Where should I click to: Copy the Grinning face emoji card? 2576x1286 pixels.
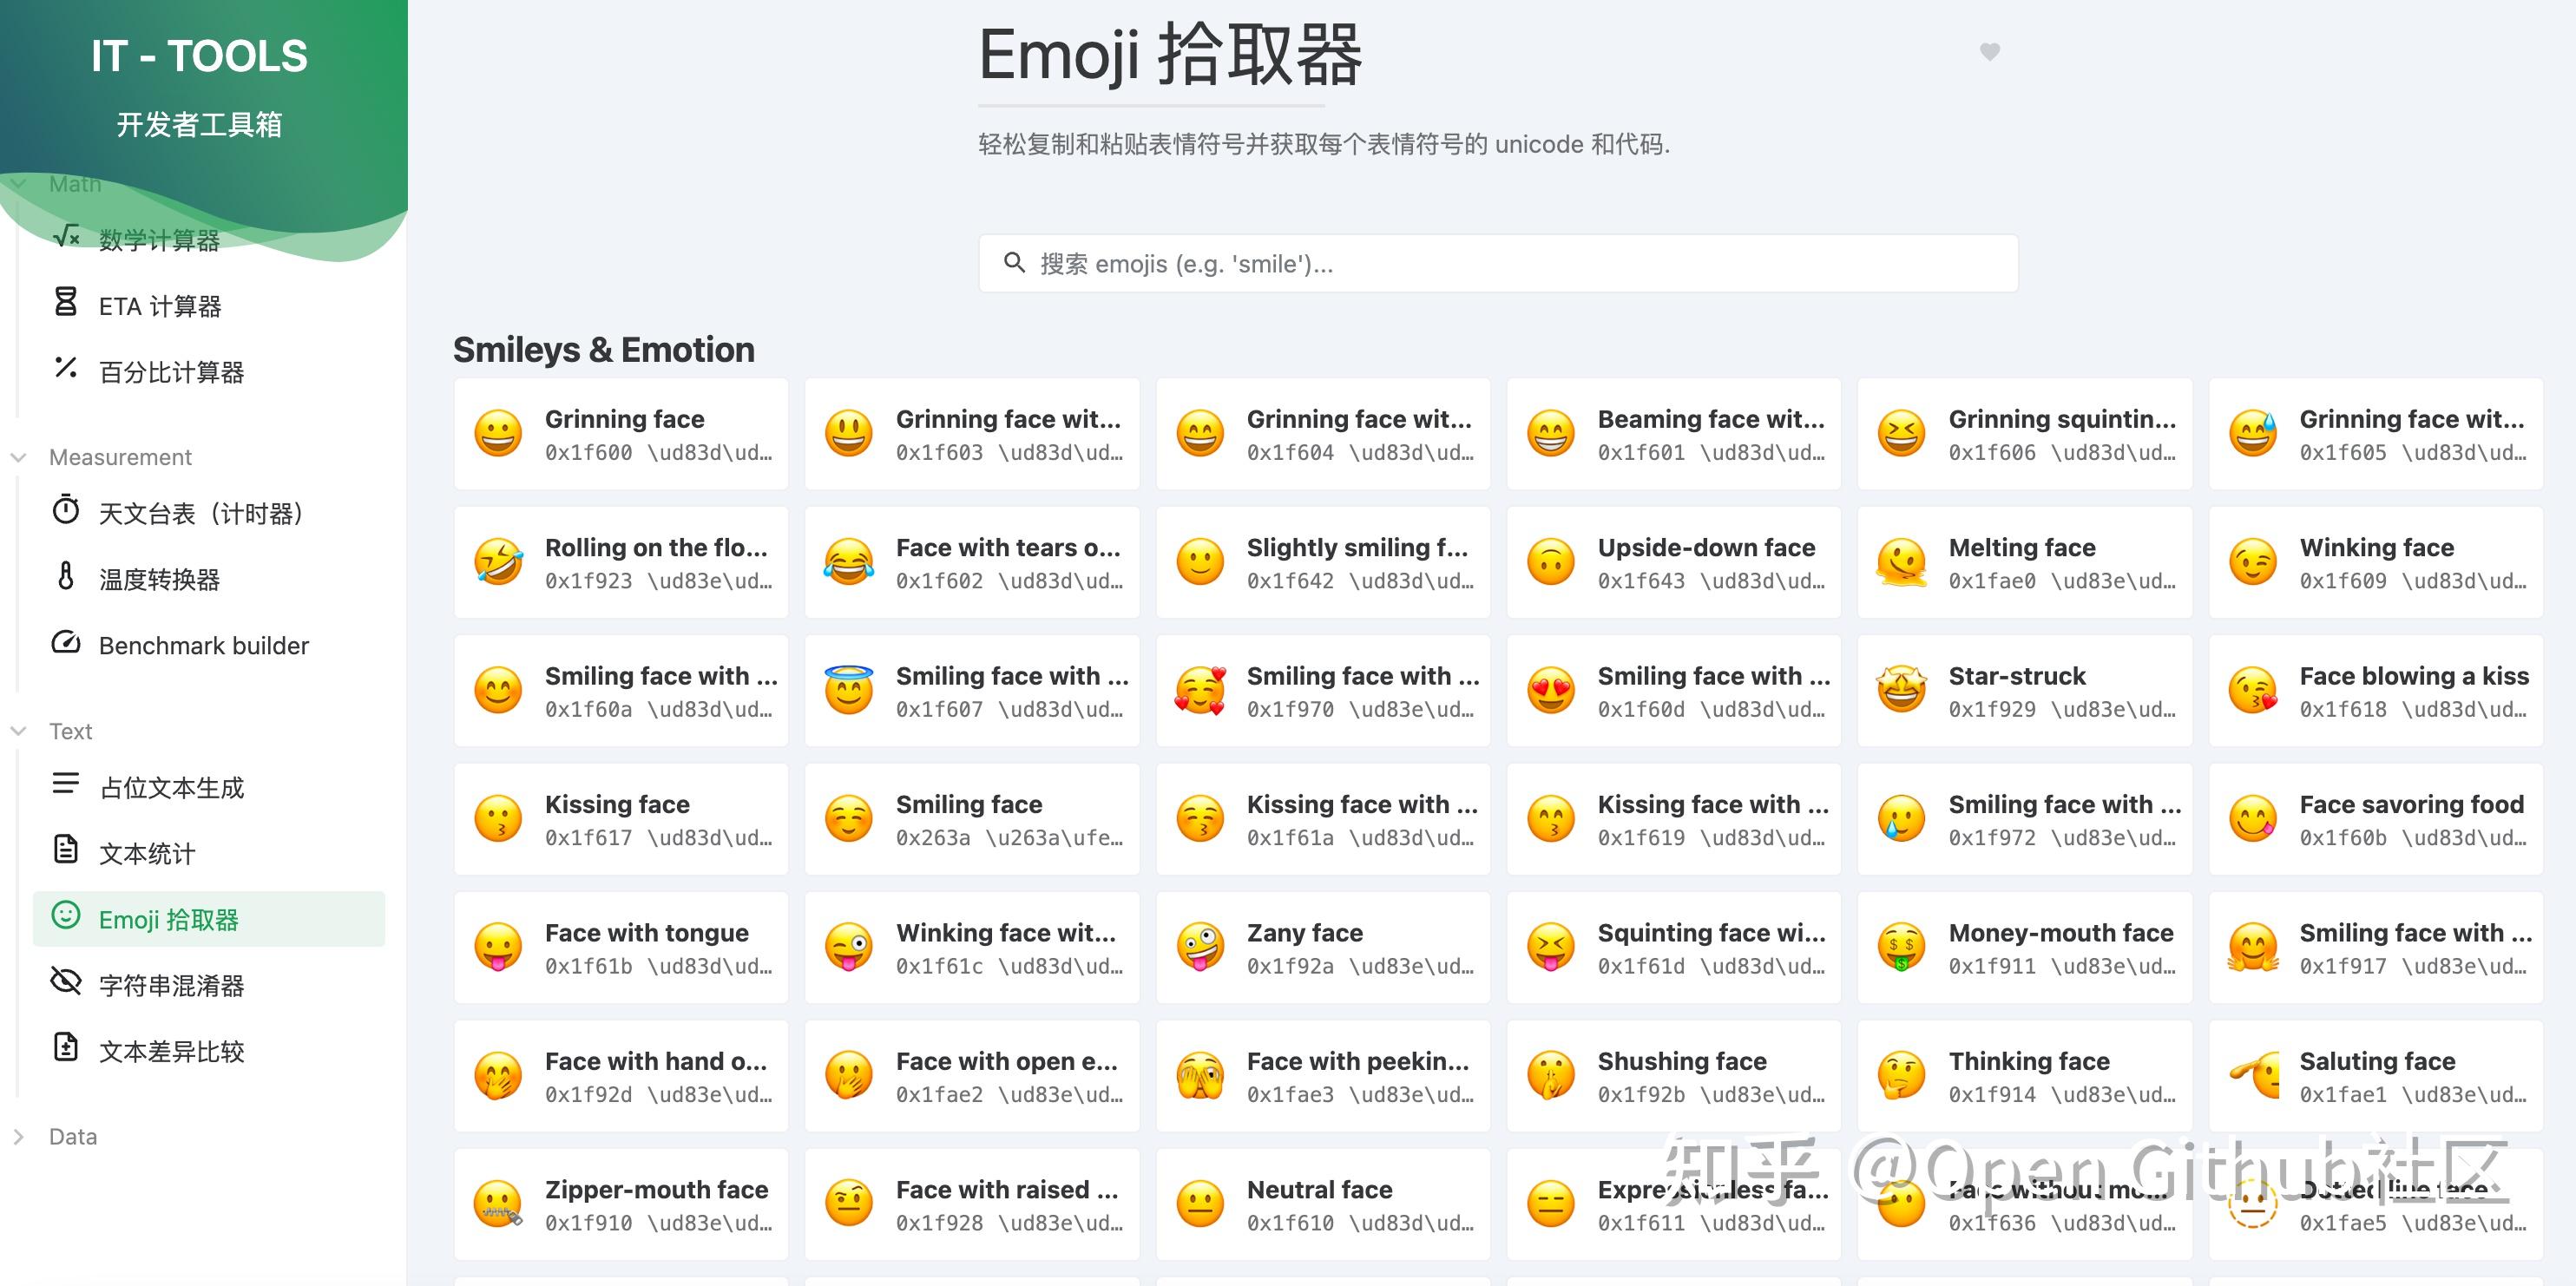(620, 433)
